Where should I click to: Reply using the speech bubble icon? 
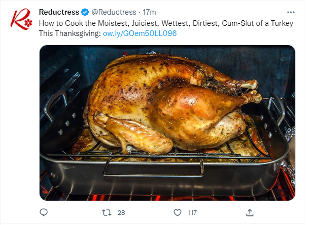click(44, 212)
